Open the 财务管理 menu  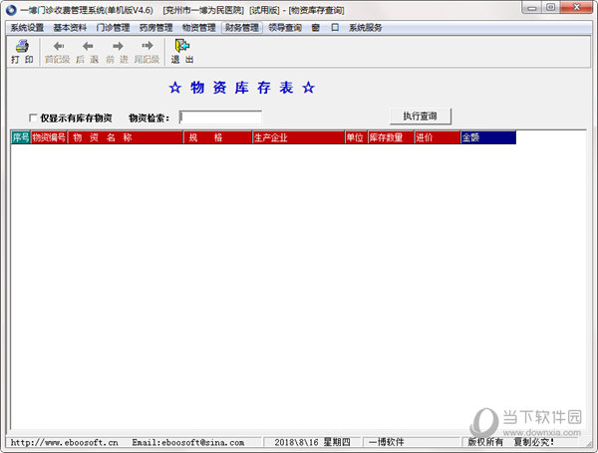pyautogui.click(x=242, y=28)
